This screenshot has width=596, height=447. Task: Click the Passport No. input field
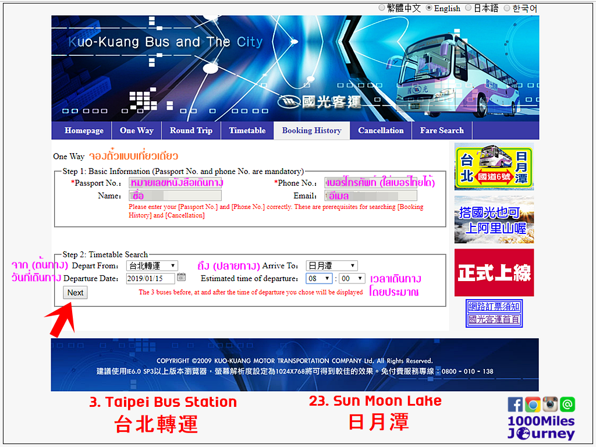[x=175, y=183]
